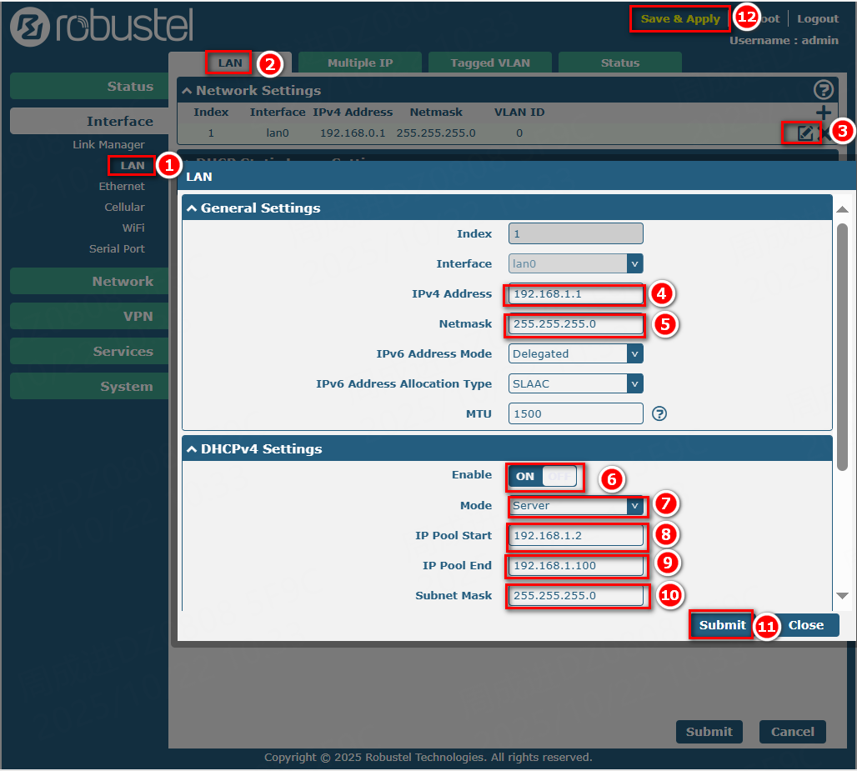Click the edit pencil icon for lan0

(804, 133)
